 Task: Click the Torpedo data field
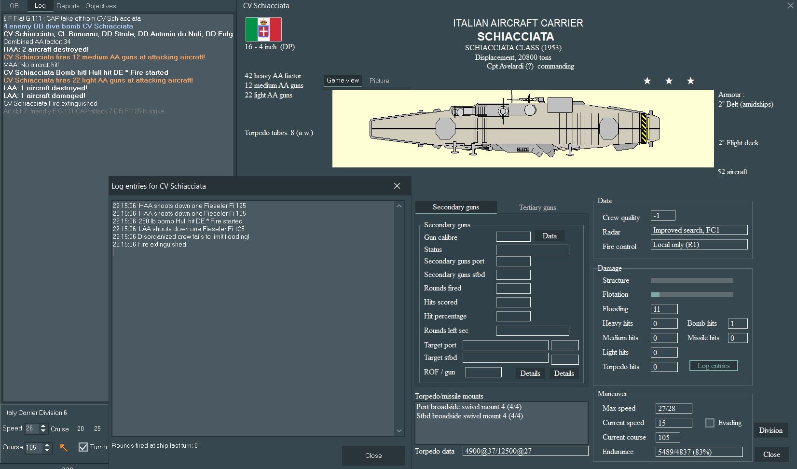tap(525, 451)
